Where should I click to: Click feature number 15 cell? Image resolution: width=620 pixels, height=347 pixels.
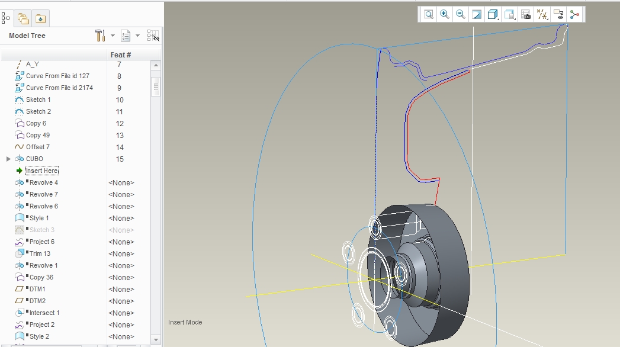point(120,159)
